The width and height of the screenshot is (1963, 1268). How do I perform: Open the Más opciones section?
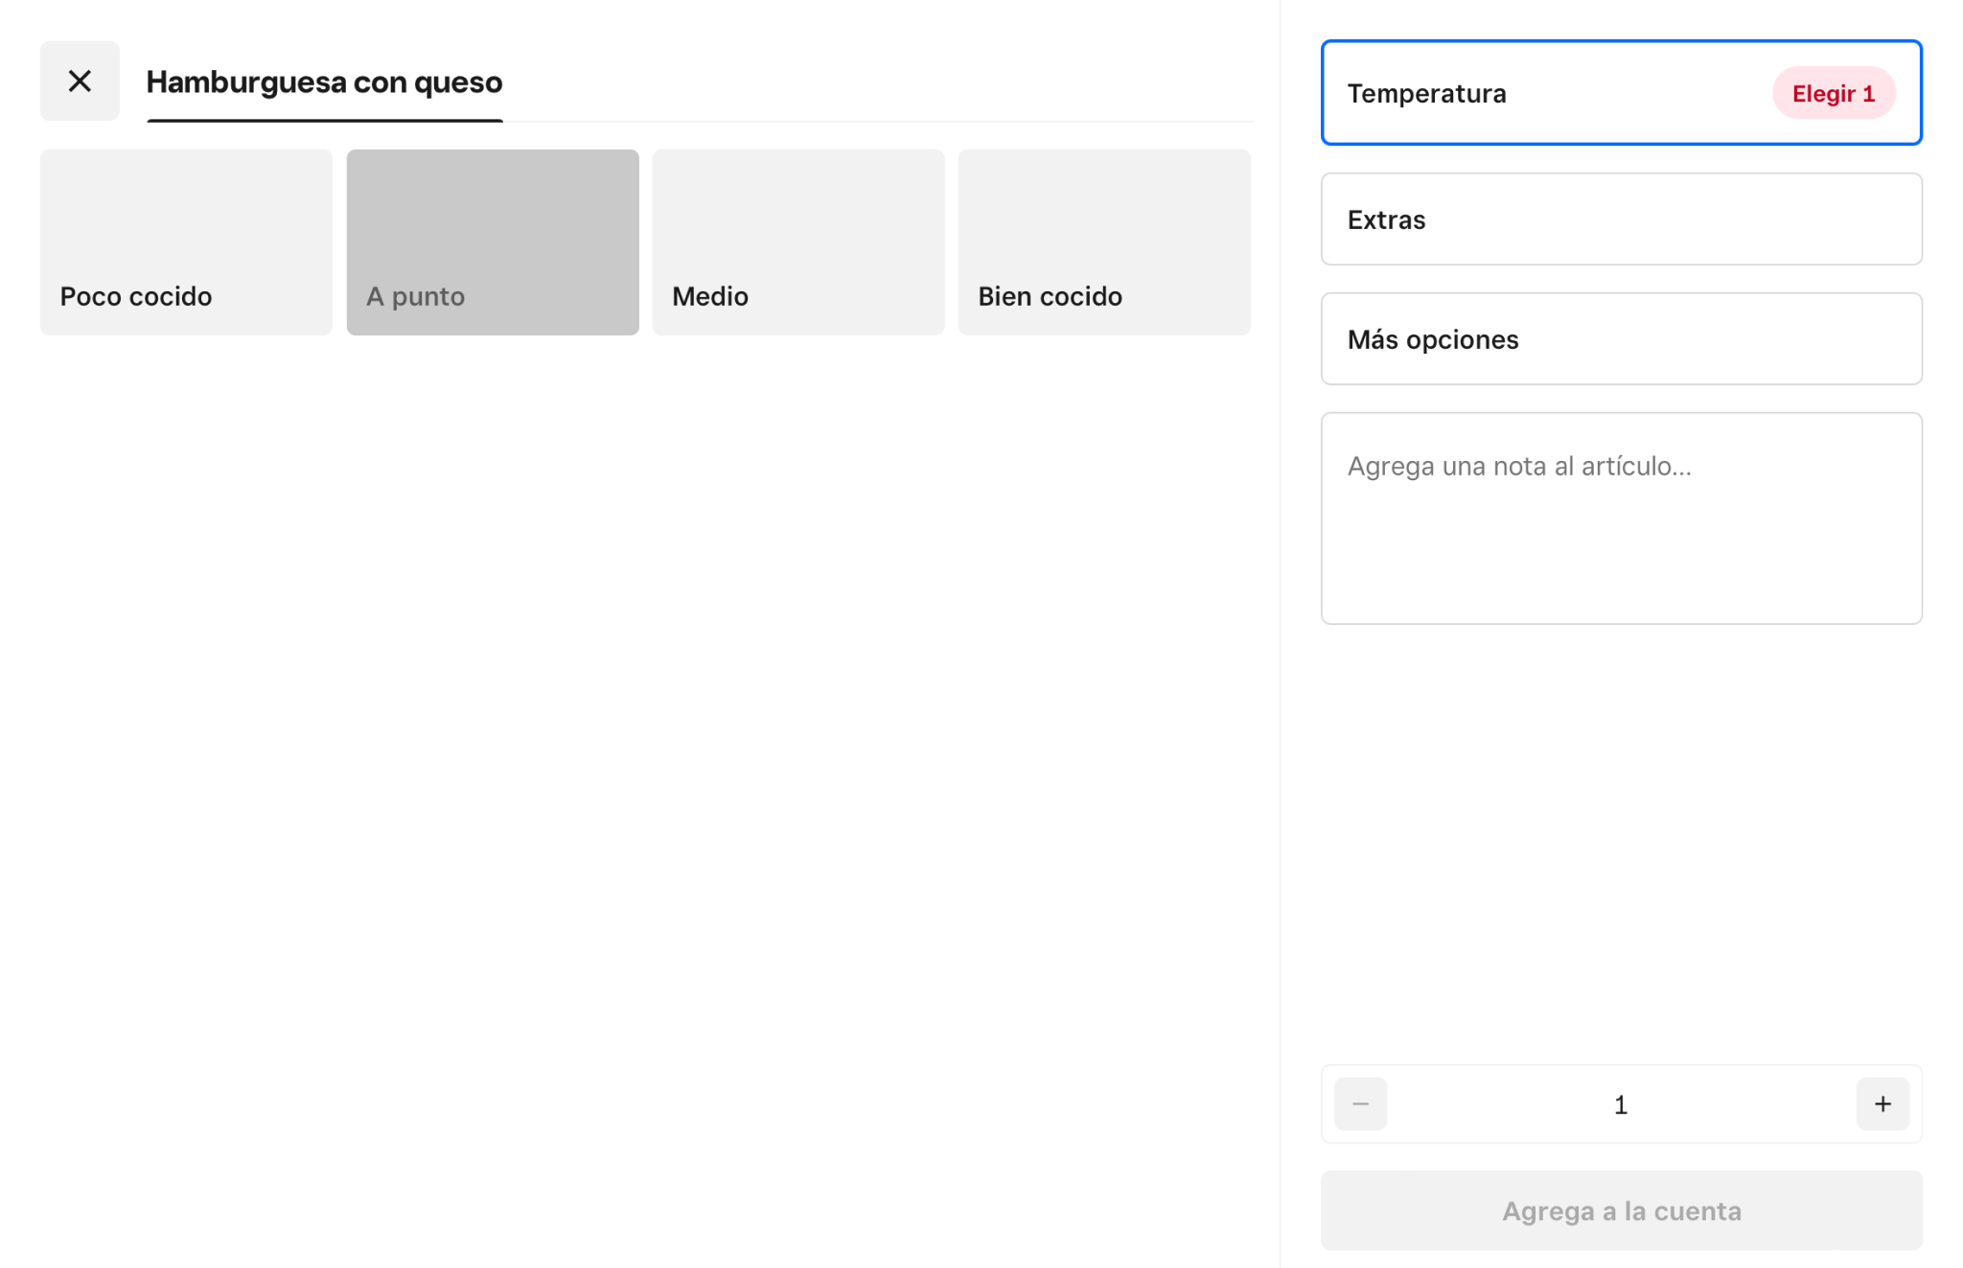tap(1621, 339)
